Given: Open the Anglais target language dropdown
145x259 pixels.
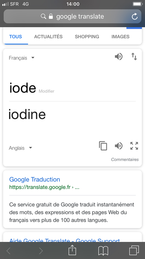Looking at the screenshot, I should coord(20,148).
